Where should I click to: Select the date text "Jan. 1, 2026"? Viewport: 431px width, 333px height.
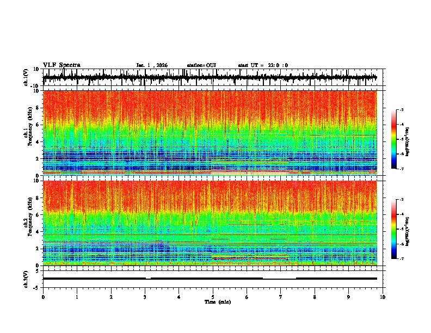(152, 65)
